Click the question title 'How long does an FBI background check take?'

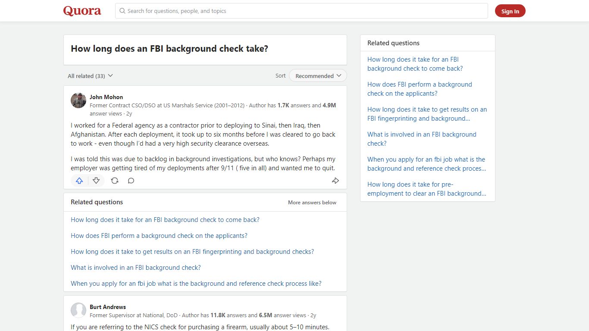point(169,49)
